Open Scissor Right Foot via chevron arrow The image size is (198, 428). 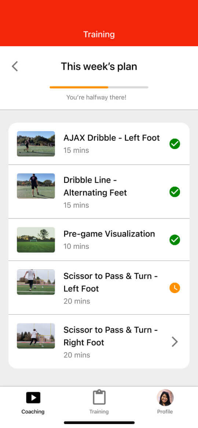click(x=175, y=342)
